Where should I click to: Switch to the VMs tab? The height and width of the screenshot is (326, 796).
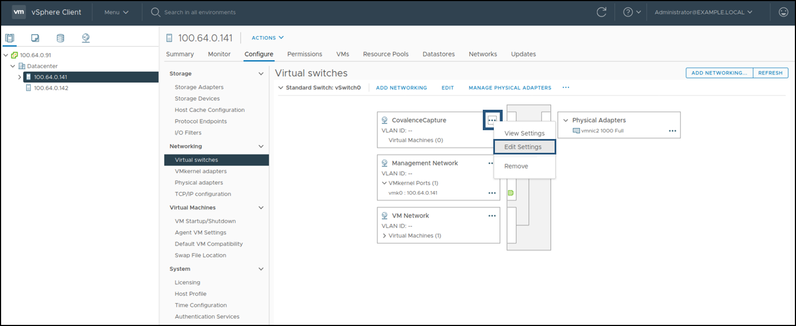[x=342, y=54]
